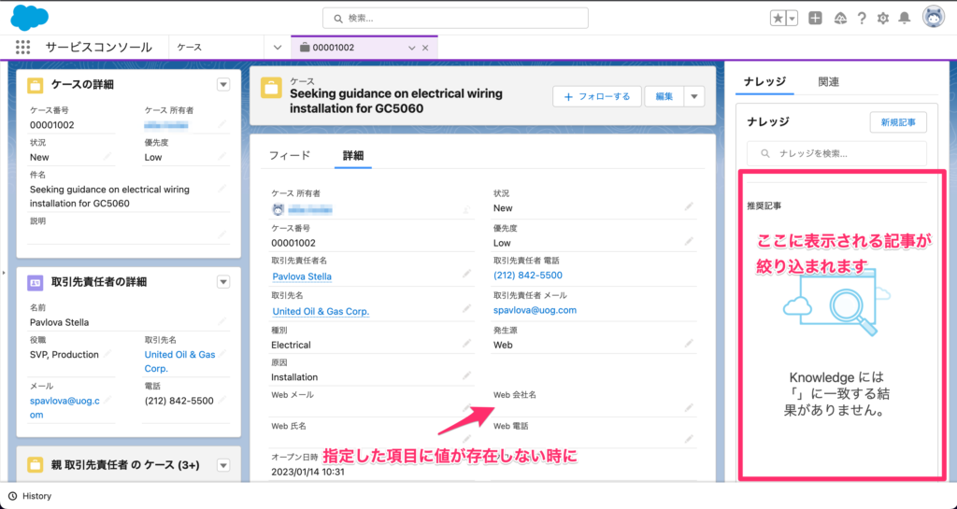Open the App Launcher grid icon
The width and height of the screenshot is (957, 509).
(x=22, y=47)
